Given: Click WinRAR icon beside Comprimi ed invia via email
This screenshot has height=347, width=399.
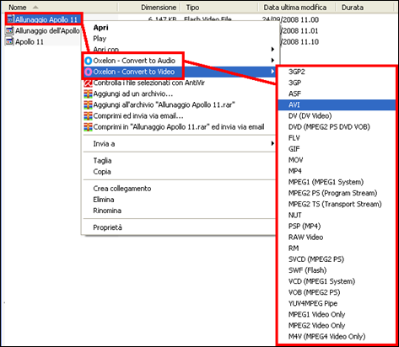Looking at the screenshot, I should point(88,116).
